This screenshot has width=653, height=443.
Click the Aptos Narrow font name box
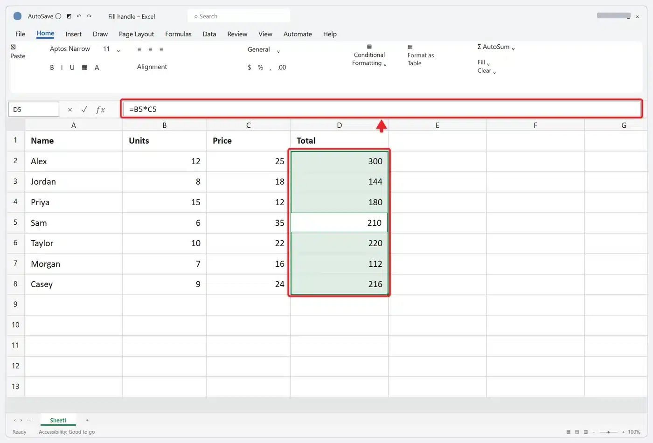click(x=70, y=49)
